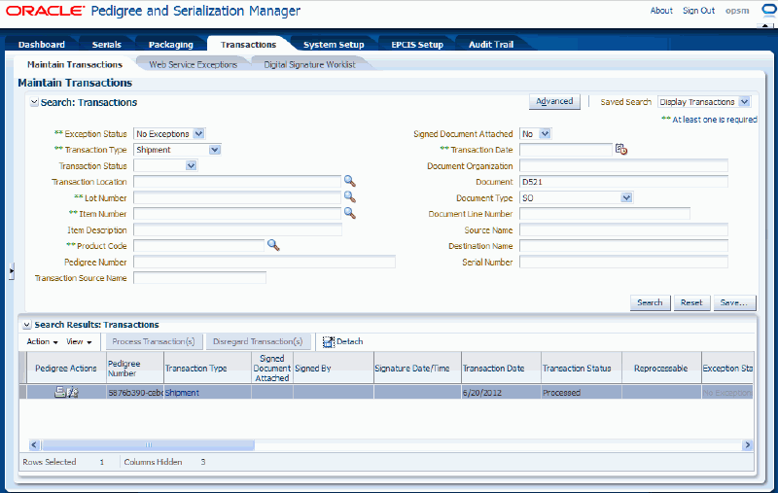The image size is (778, 493).
Task: Select the Transactions tab
Action: [248, 45]
